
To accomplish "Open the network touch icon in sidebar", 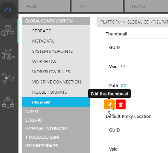I will point(8,55).
